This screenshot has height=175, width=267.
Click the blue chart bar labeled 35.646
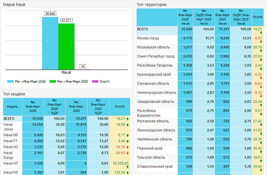50,43
